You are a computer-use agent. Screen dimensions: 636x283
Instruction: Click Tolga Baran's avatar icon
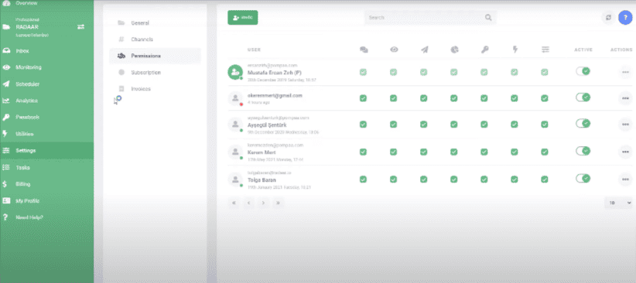tap(235, 179)
